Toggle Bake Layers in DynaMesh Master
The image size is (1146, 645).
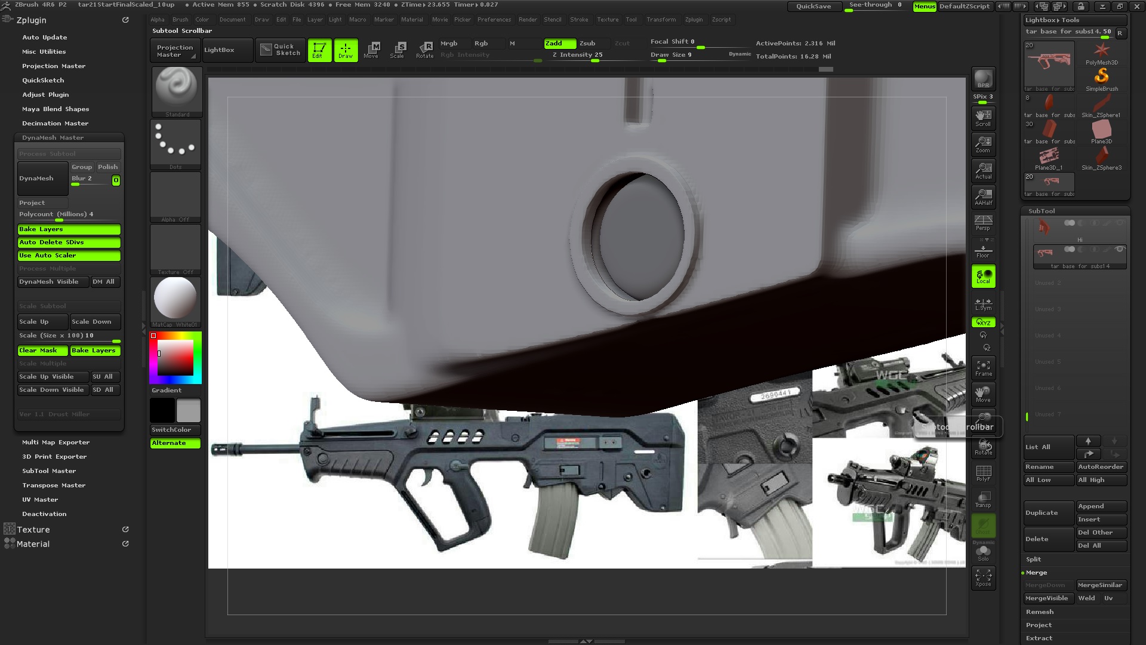(x=69, y=229)
